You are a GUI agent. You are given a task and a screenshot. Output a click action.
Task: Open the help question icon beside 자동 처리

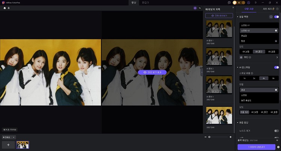point(277,9)
